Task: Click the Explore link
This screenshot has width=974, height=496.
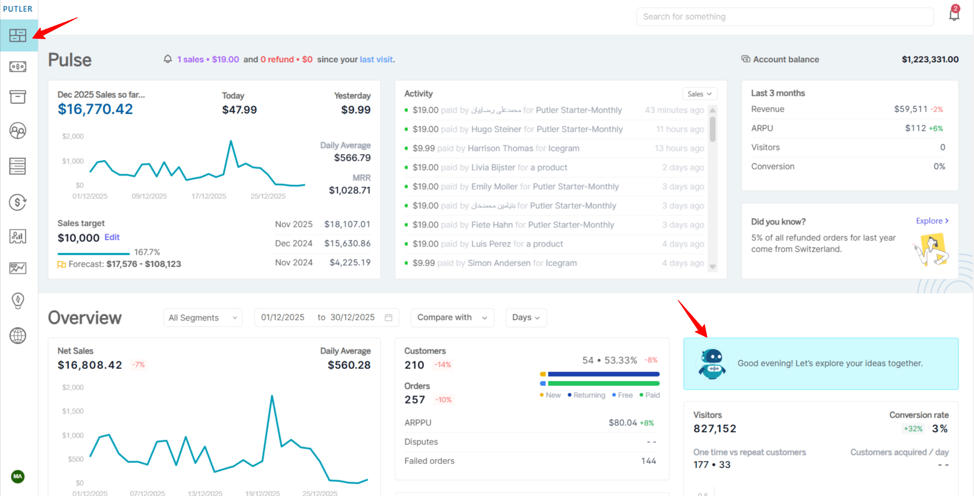Action: click(932, 221)
